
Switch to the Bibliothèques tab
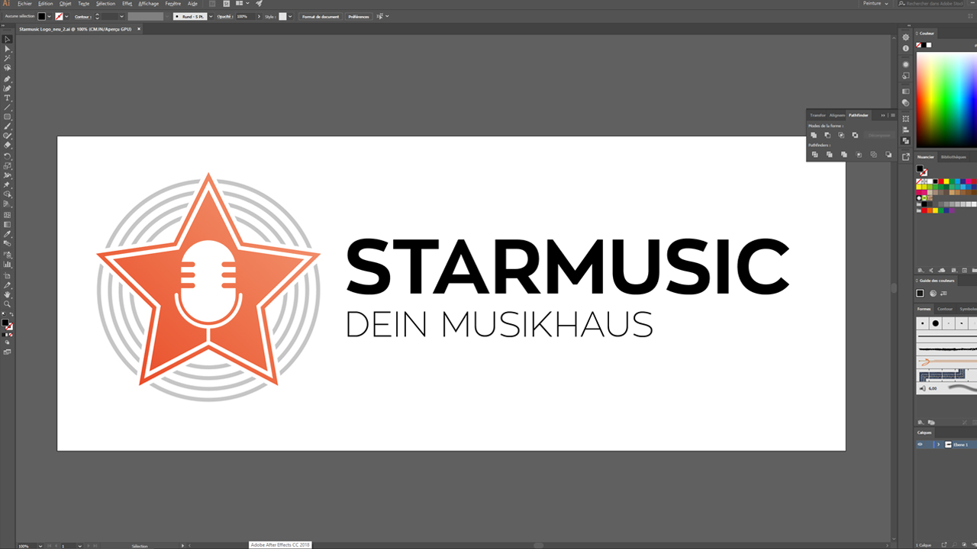pos(953,157)
